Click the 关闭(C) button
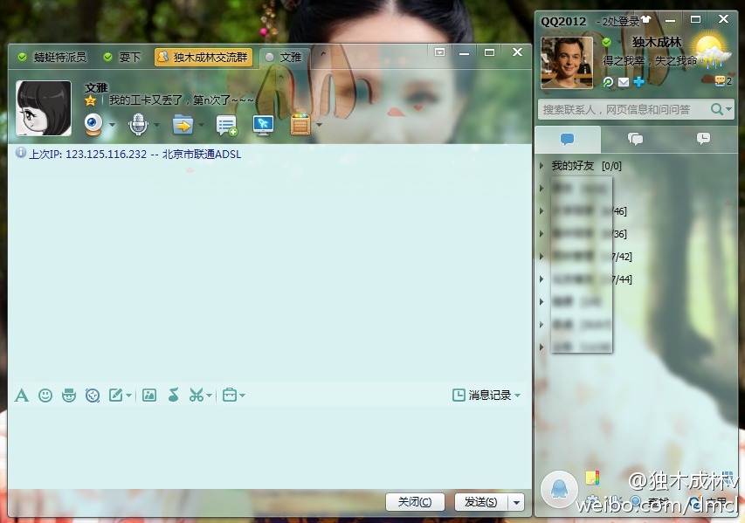Screen dimensions: 745x523 tap(415, 502)
